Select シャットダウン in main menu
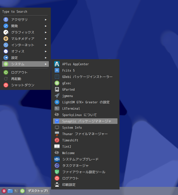The image size is (178, 195). point(25,85)
